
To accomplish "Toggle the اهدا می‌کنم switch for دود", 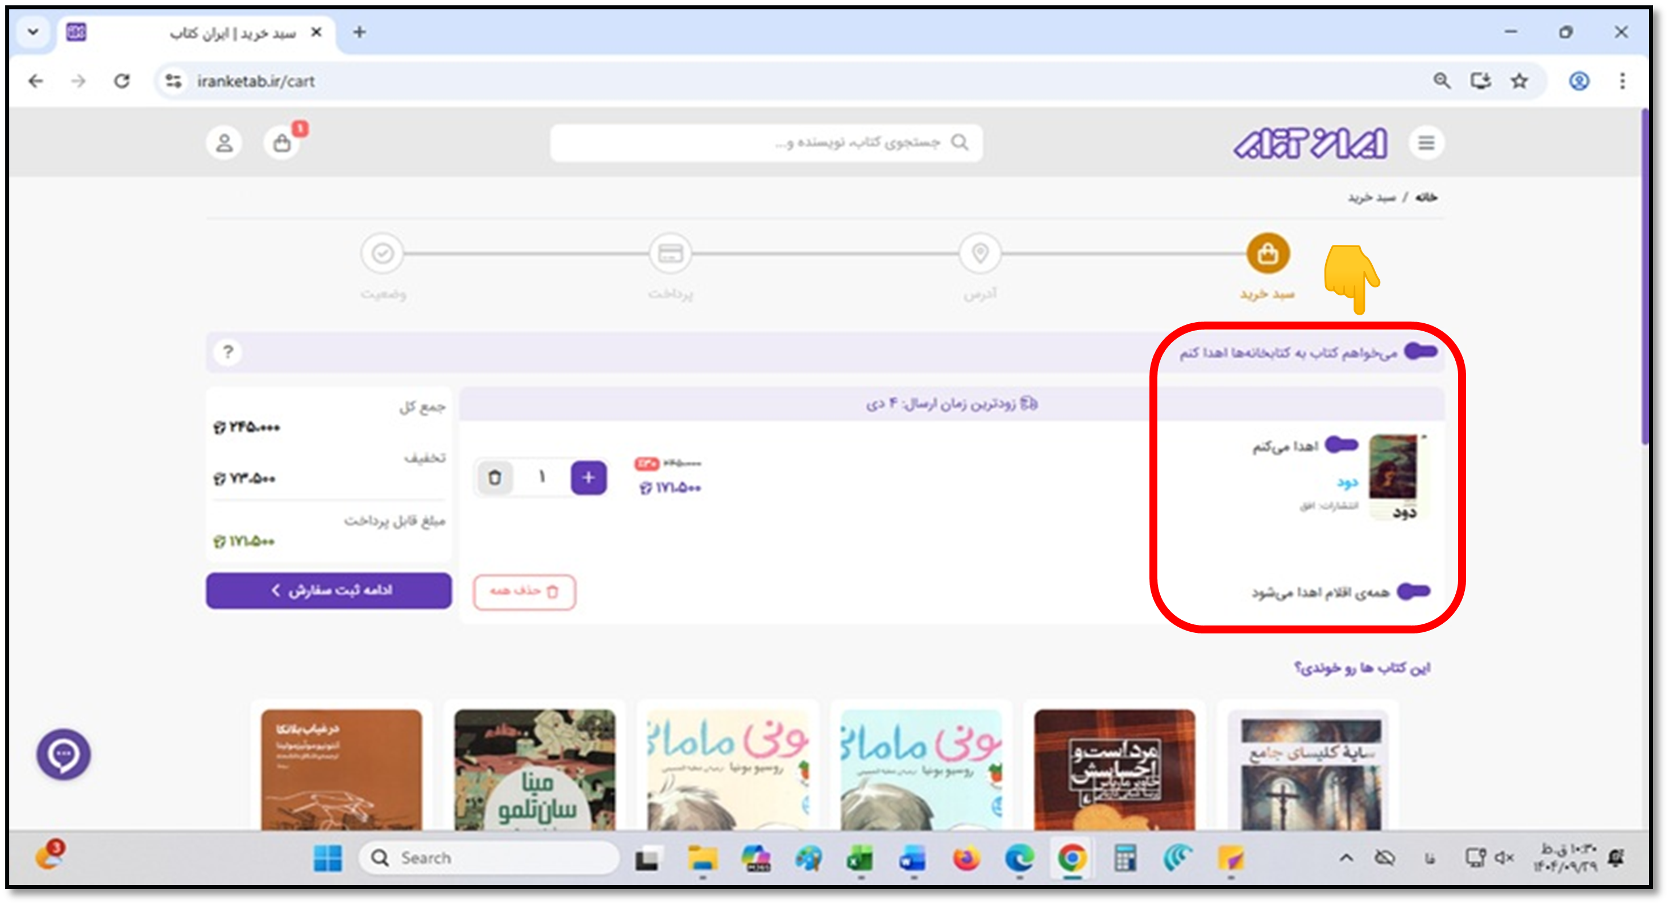I will tap(1341, 445).
